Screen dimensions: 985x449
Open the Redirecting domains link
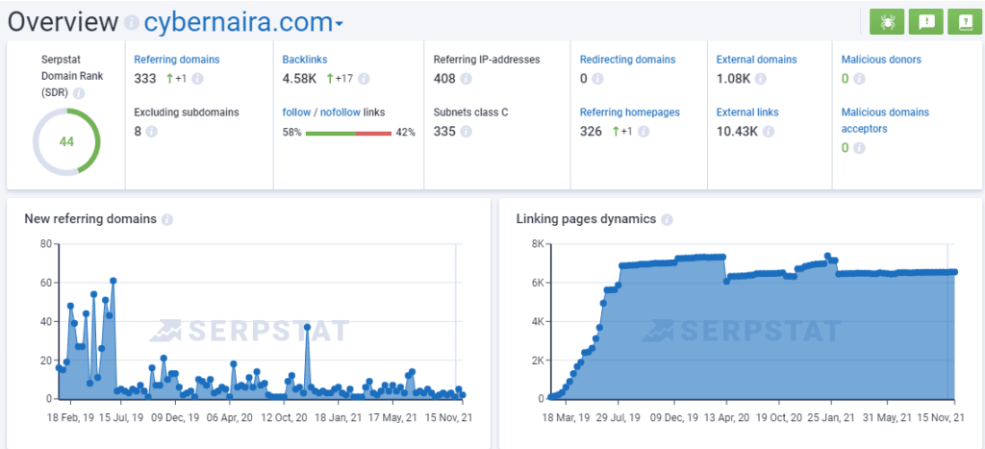627,60
